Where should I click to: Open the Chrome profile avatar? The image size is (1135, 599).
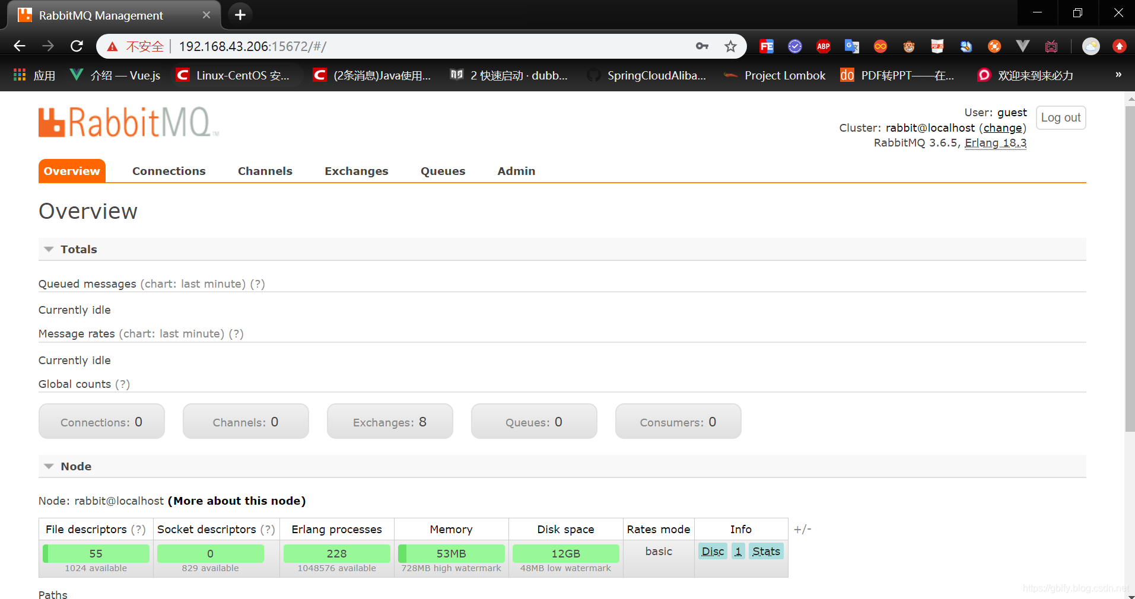1091,46
